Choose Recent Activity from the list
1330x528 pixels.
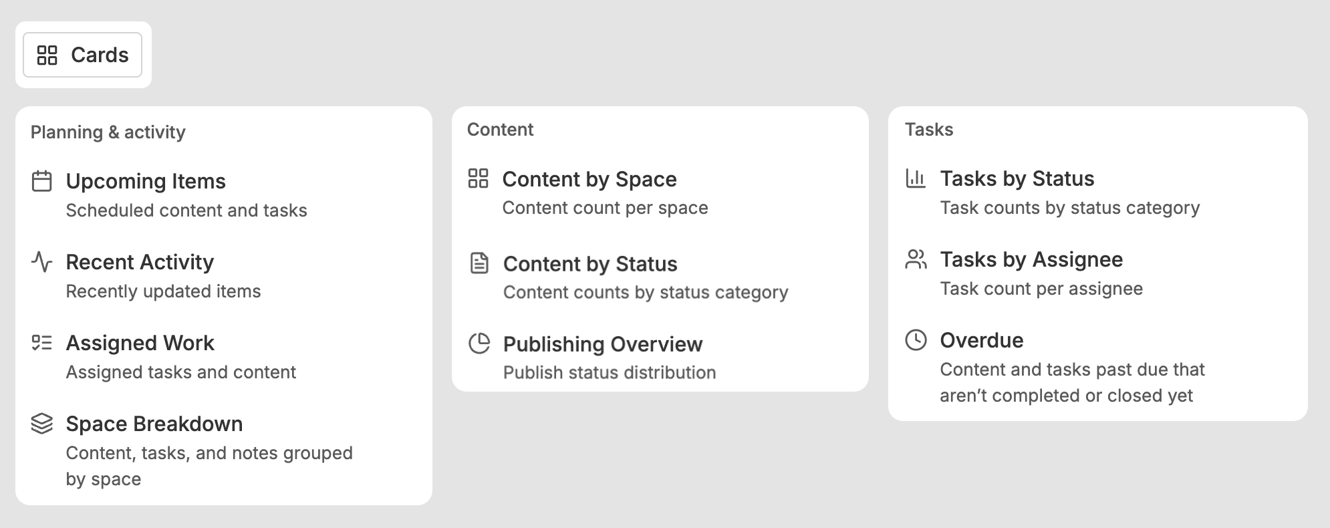pos(140,262)
